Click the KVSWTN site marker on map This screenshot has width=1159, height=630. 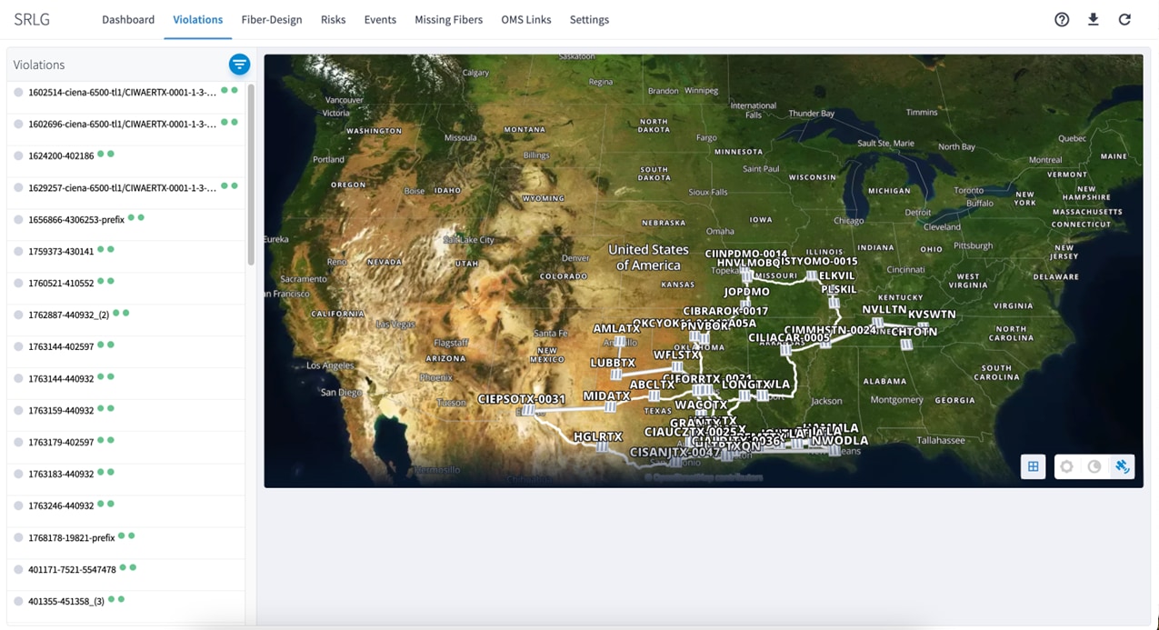point(924,325)
